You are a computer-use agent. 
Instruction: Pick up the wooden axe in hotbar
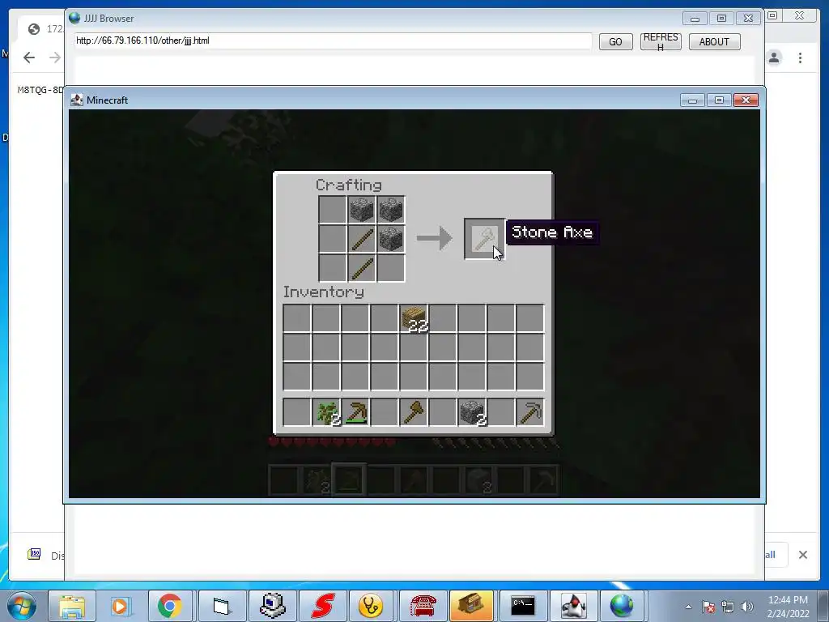(414, 412)
